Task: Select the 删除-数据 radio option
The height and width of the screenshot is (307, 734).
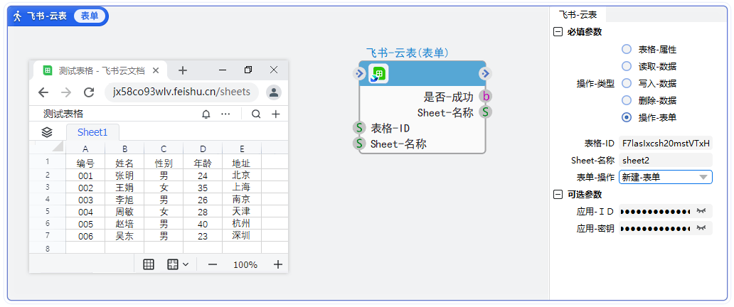Action: coord(627,100)
